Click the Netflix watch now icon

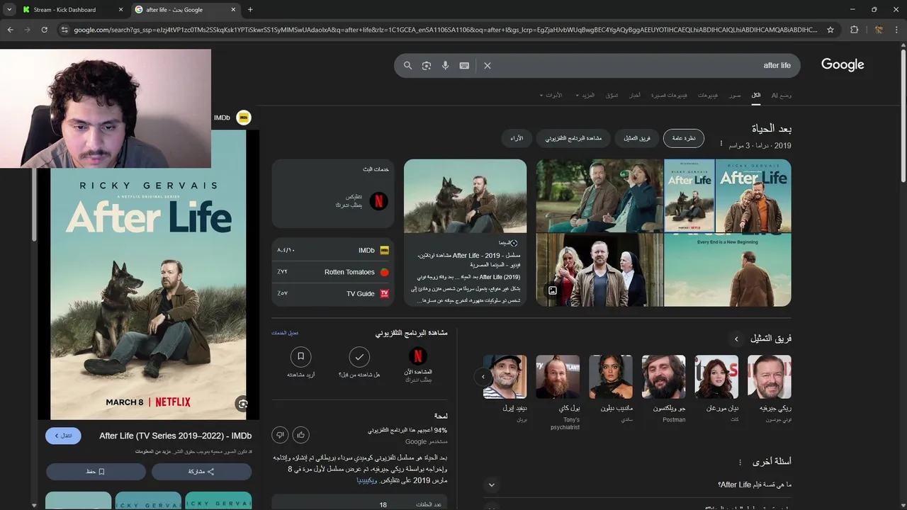418,356
